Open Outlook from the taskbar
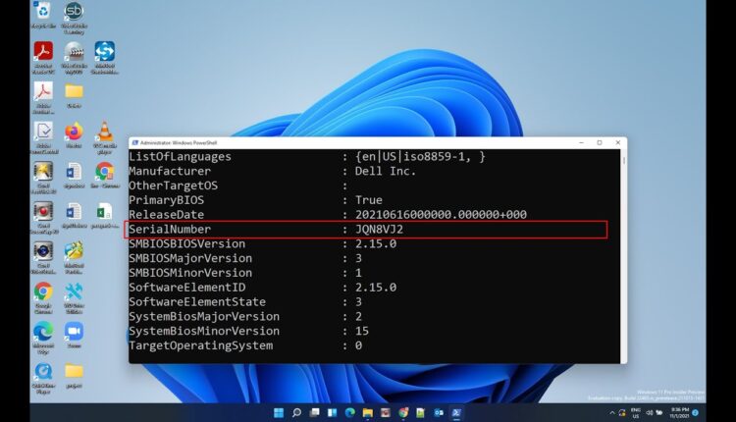 [x=439, y=412]
